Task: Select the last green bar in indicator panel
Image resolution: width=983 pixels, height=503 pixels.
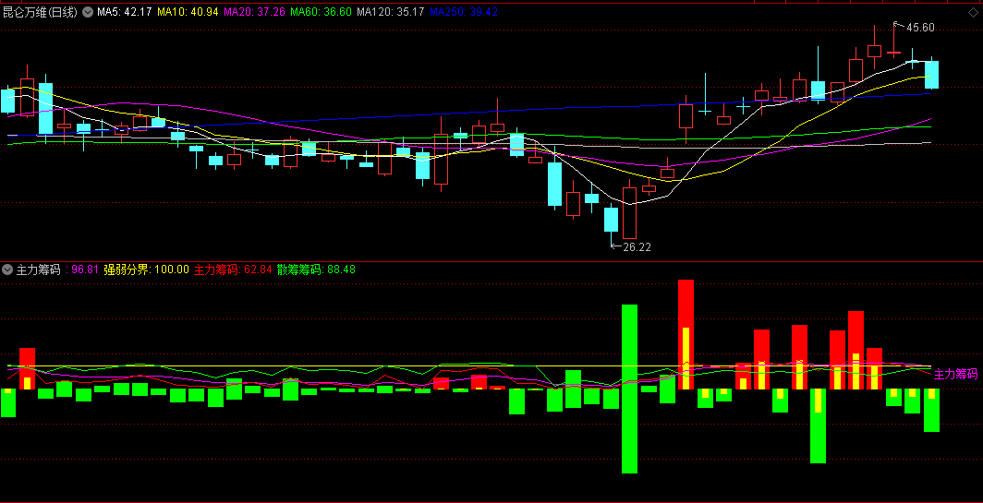Action: tap(931, 411)
